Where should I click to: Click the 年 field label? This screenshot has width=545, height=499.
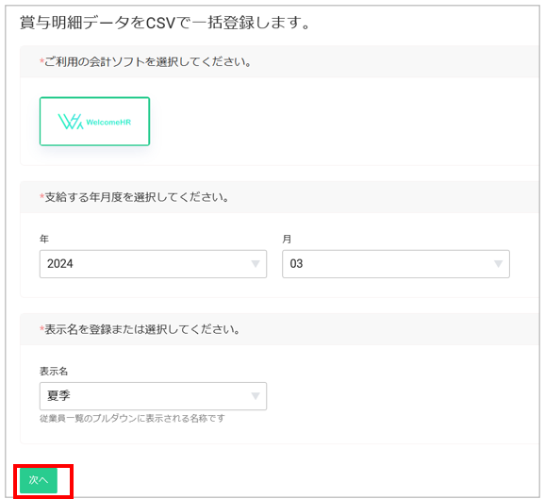44,239
